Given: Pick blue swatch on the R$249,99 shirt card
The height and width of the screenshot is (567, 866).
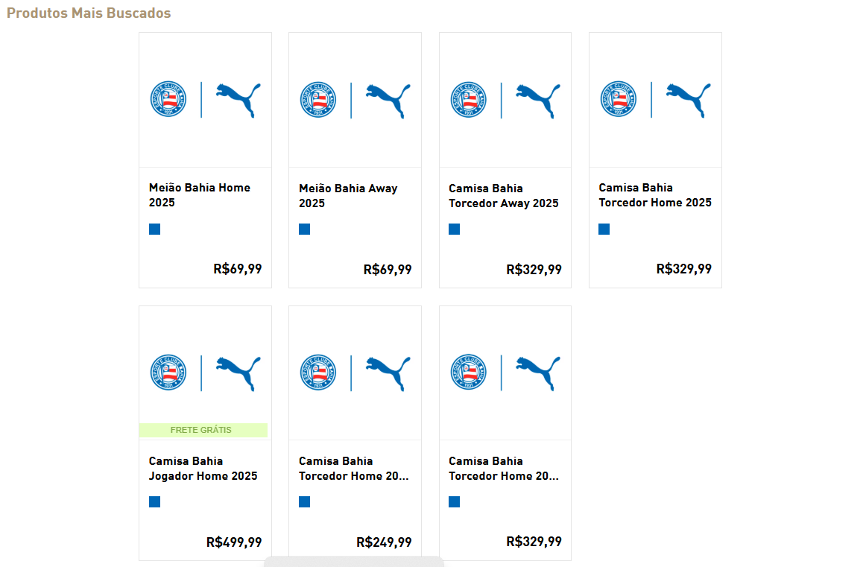Looking at the screenshot, I should tap(304, 501).
